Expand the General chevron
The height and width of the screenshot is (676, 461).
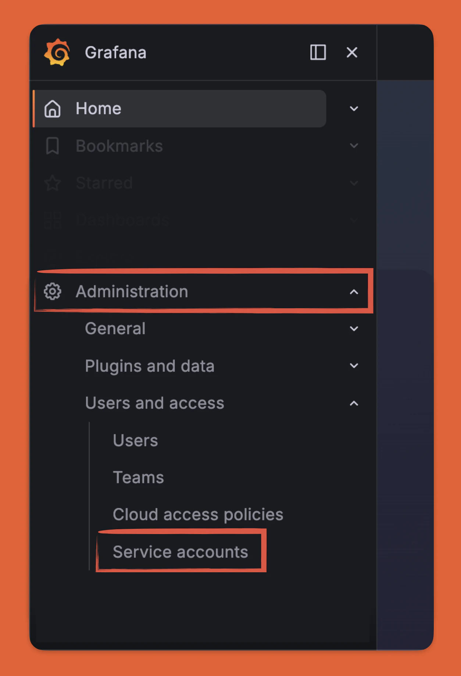(x=354, y=328)
